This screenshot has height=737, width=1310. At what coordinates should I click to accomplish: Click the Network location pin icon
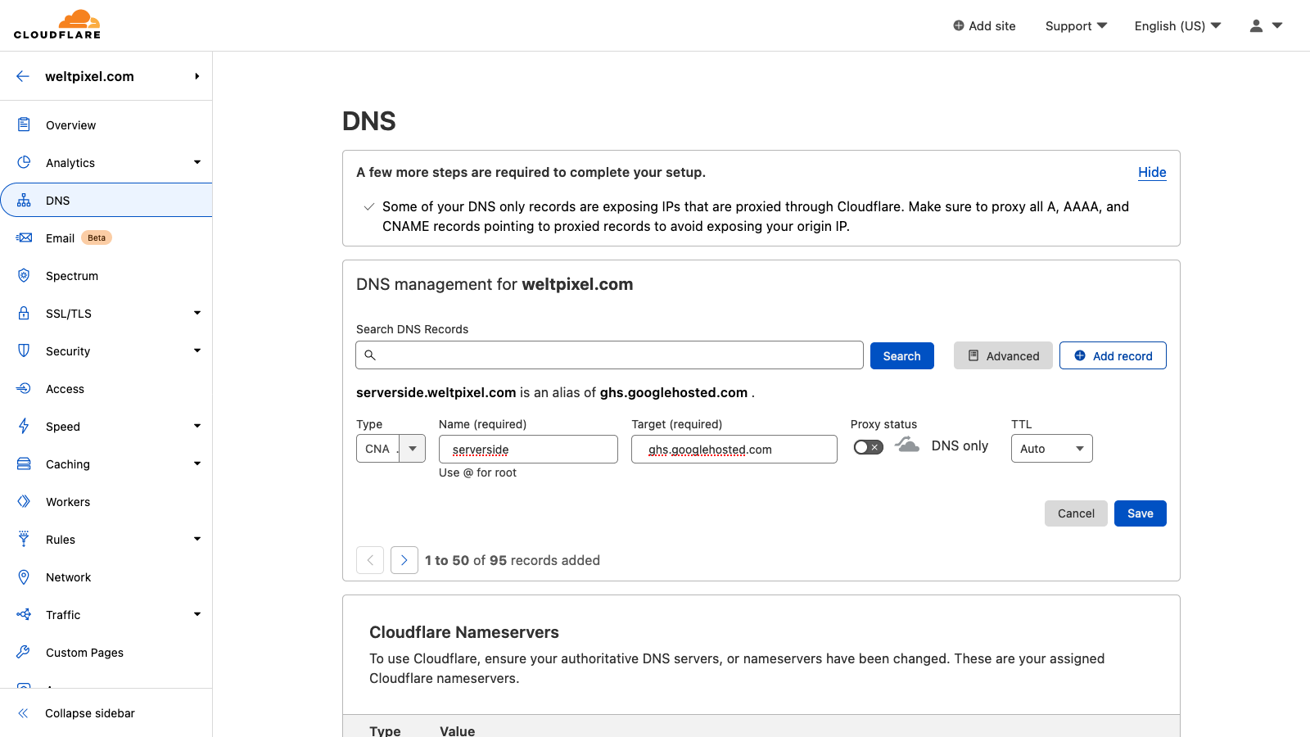(24, 576)
